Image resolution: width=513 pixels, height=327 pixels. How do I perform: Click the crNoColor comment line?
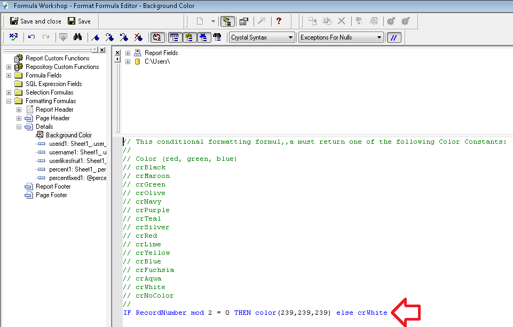(148, 295)
